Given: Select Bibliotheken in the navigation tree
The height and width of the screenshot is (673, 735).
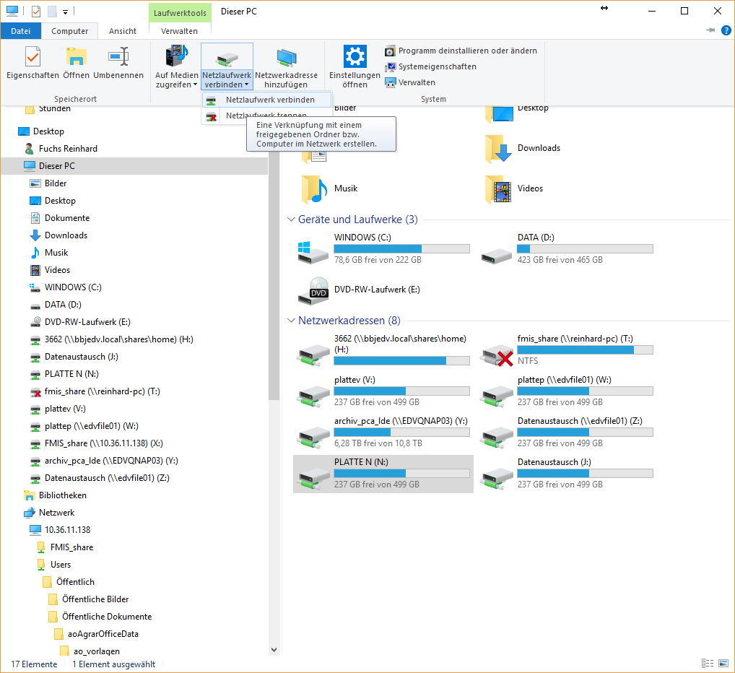Looking at the screenshot, I should pyautogui.click(x=62, y=495).
